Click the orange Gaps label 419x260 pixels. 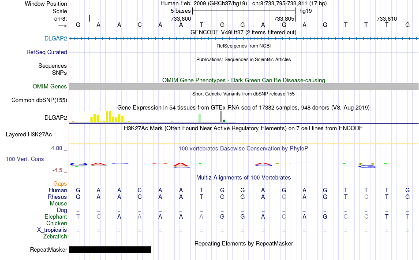[x=60, y=183]
